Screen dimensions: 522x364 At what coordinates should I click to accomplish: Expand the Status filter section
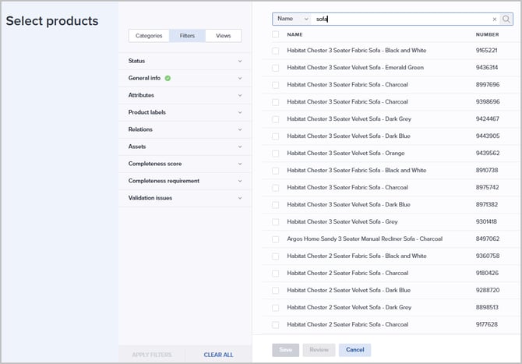(185, 61)
